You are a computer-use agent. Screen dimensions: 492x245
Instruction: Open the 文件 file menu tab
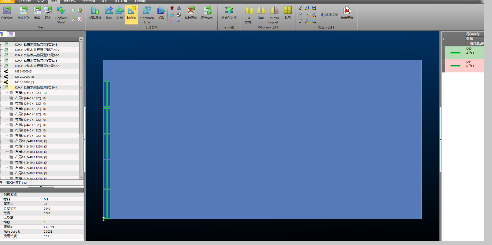pyautogui.click(x=7, y=1)
